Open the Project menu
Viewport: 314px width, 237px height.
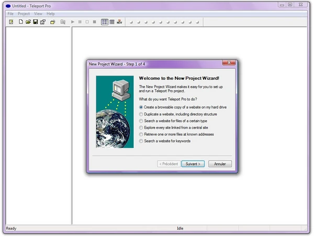point(24,14)
